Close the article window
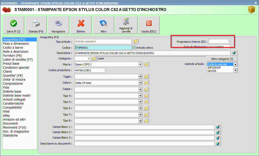The image size is (259, 156). (x=256, y=3)
